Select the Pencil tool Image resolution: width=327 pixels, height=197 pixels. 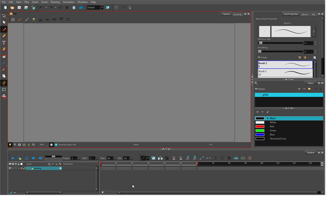click(x=4, y=36)
